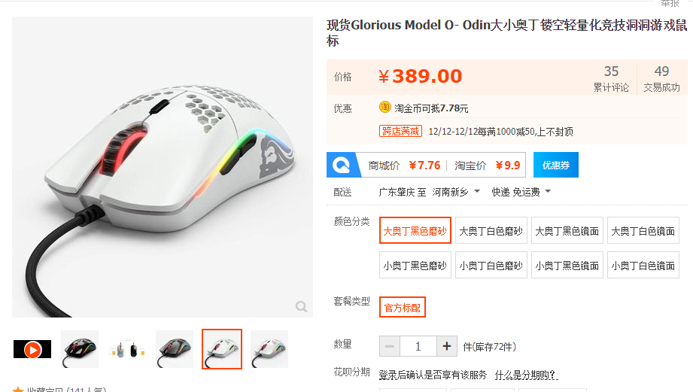The height and width of the screenshot is (392, 693).
Task: Expand the 河南新乡 delivery destination dropdown
Action: tap(456, 192)
